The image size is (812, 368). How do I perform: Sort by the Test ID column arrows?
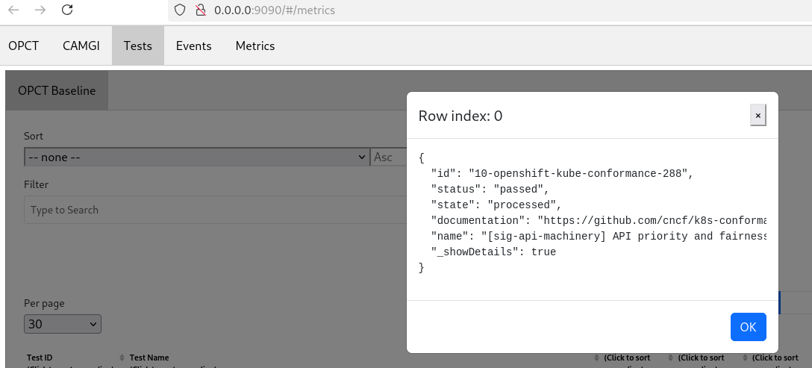(x=122, y=358)
